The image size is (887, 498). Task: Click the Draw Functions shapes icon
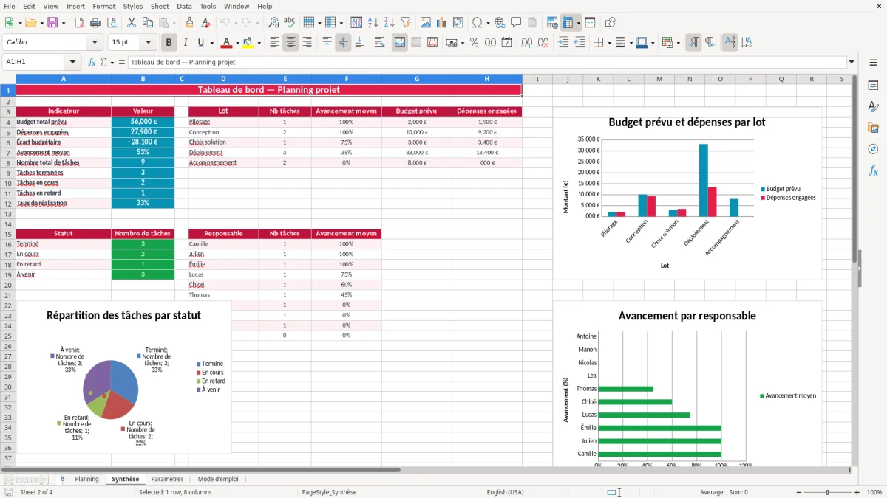pos(611,23)
